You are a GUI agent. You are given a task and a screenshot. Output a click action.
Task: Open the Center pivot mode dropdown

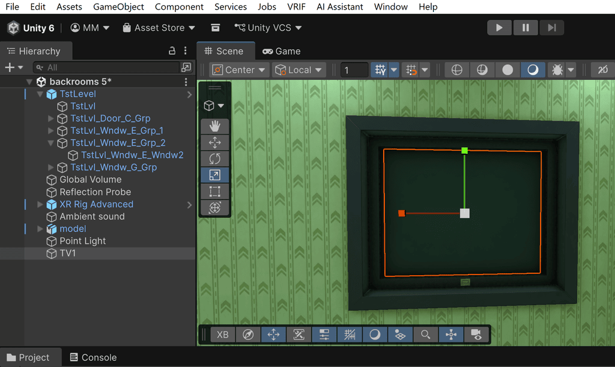pyautogui.click(x=239, y=70)
